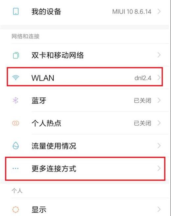Open the Bluetooth row chevron
This screenshot has width=171, height=216.
coord(159,101)
